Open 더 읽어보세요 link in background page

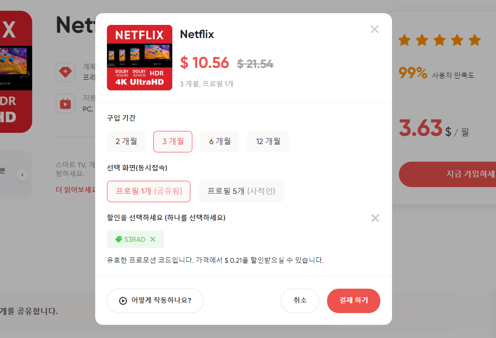coord(75,190)
